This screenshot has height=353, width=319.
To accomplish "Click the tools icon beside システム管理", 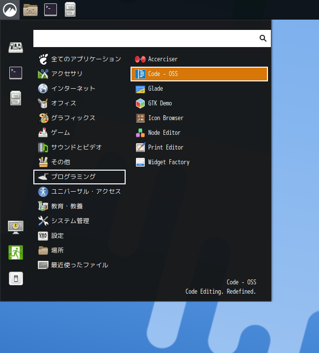I will (43, 221).
